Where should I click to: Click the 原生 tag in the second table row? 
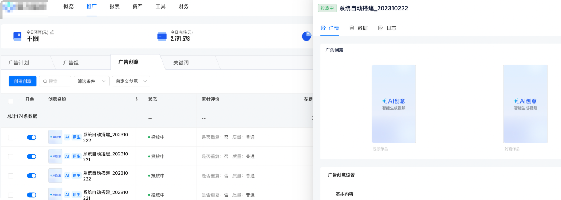coord(76,157)
